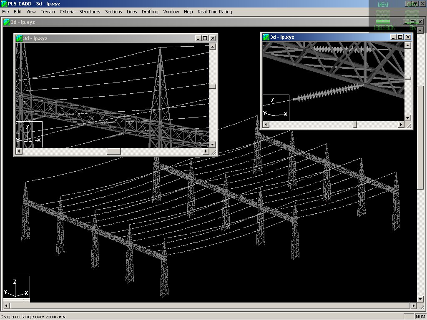Screen dimensions: 427x320
Task: Click the left sub-window title bar text
Action: (35, 38)
